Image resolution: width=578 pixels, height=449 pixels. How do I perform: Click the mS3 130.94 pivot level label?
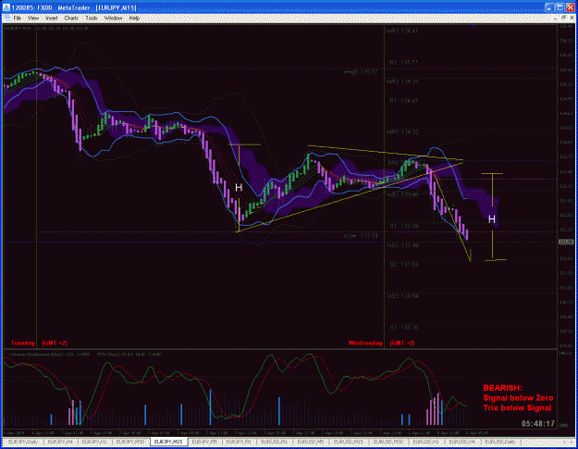pos(402,296)
